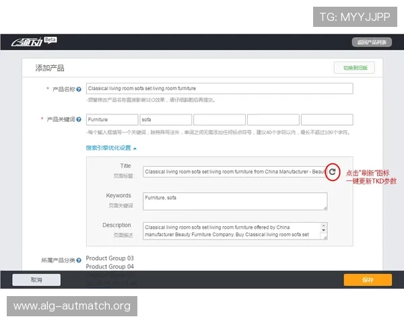Click the third empty keyword field

tap(220, 120)
